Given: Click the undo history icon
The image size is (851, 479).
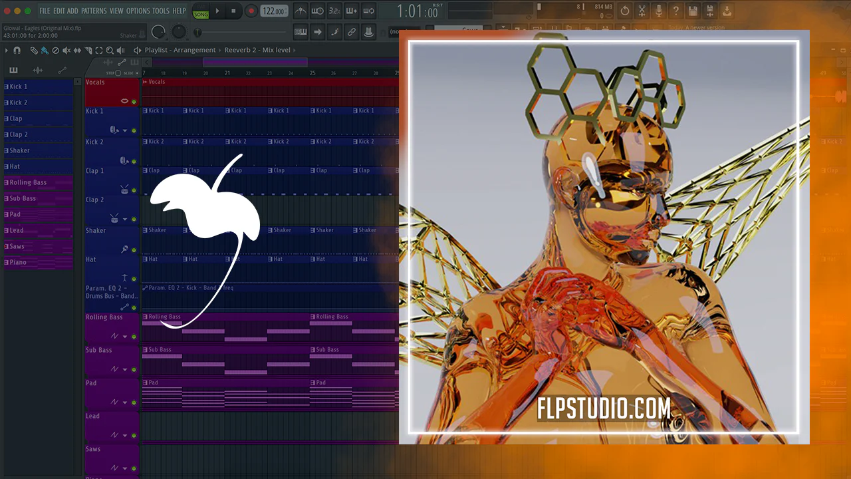Looking at the screenshot, I should (625, 11).
